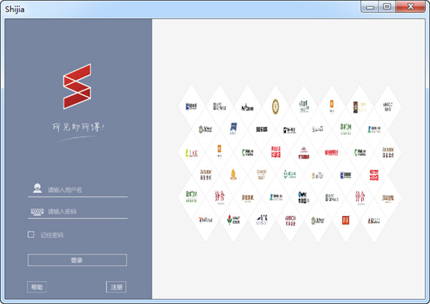The width and height of the screenshot is (430, 304).
Task: Open help with the 帮助 button
Action: click(x=37, y=287)
